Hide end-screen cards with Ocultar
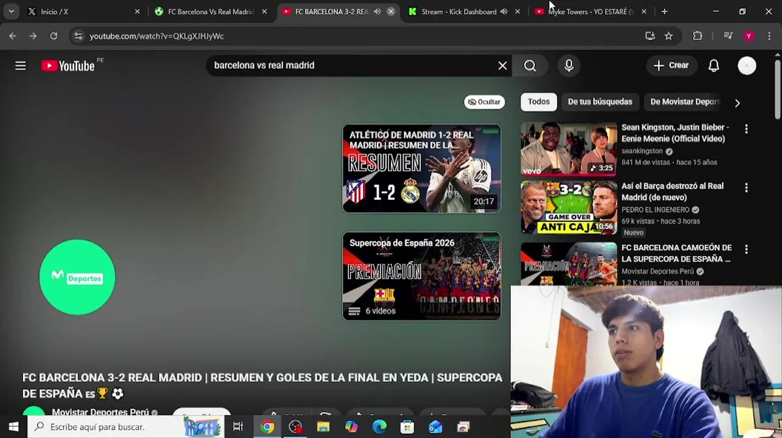The width and height of the screenshot is (782, 438). tap(484, 102)
